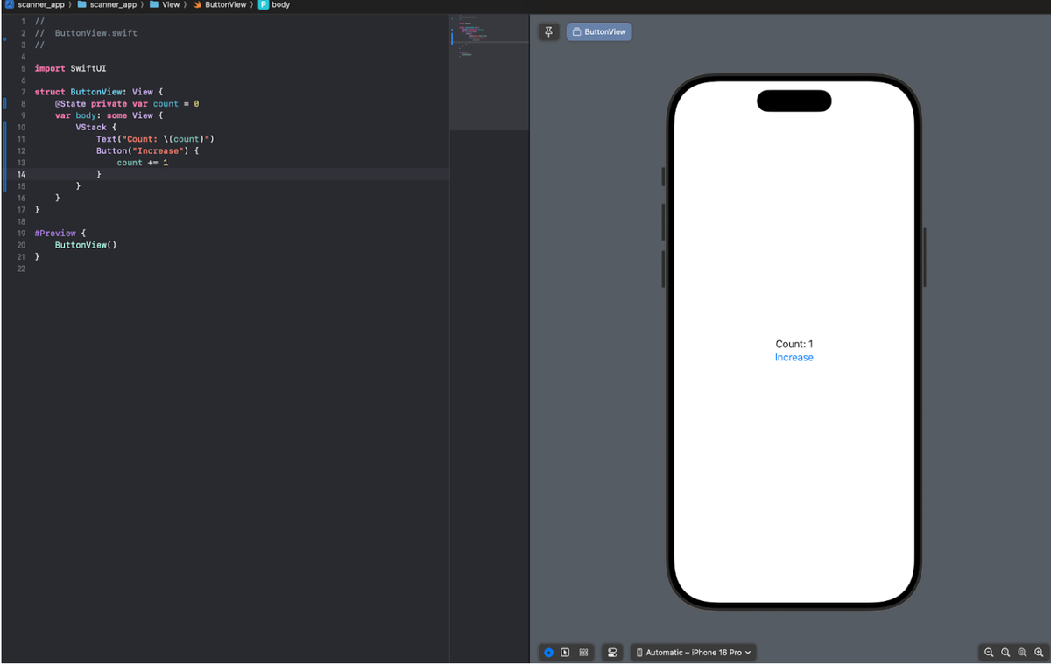The height and width of the screenshot is (664, 1051).
Task: Click the 'count += 1' statement
Action: point(142,163)
